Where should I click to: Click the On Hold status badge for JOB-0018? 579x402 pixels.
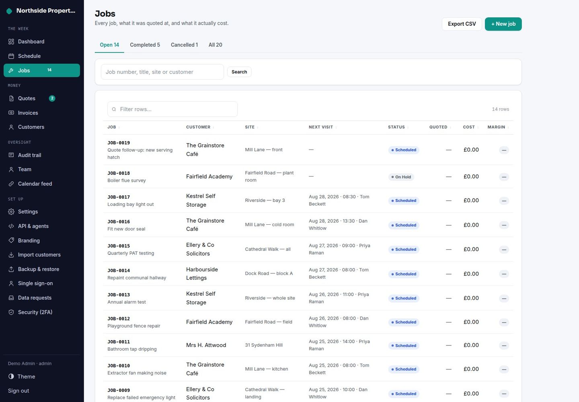point(401,177)
